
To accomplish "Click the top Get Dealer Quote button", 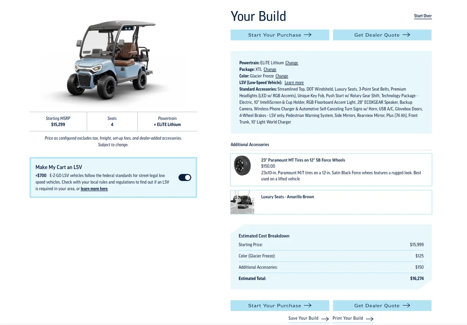I will tap(382, 35).
